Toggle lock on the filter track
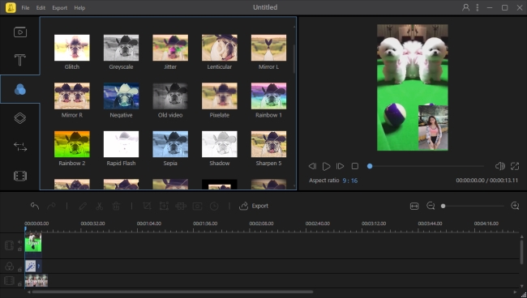 pyautogui.click(x=19, y=270)
